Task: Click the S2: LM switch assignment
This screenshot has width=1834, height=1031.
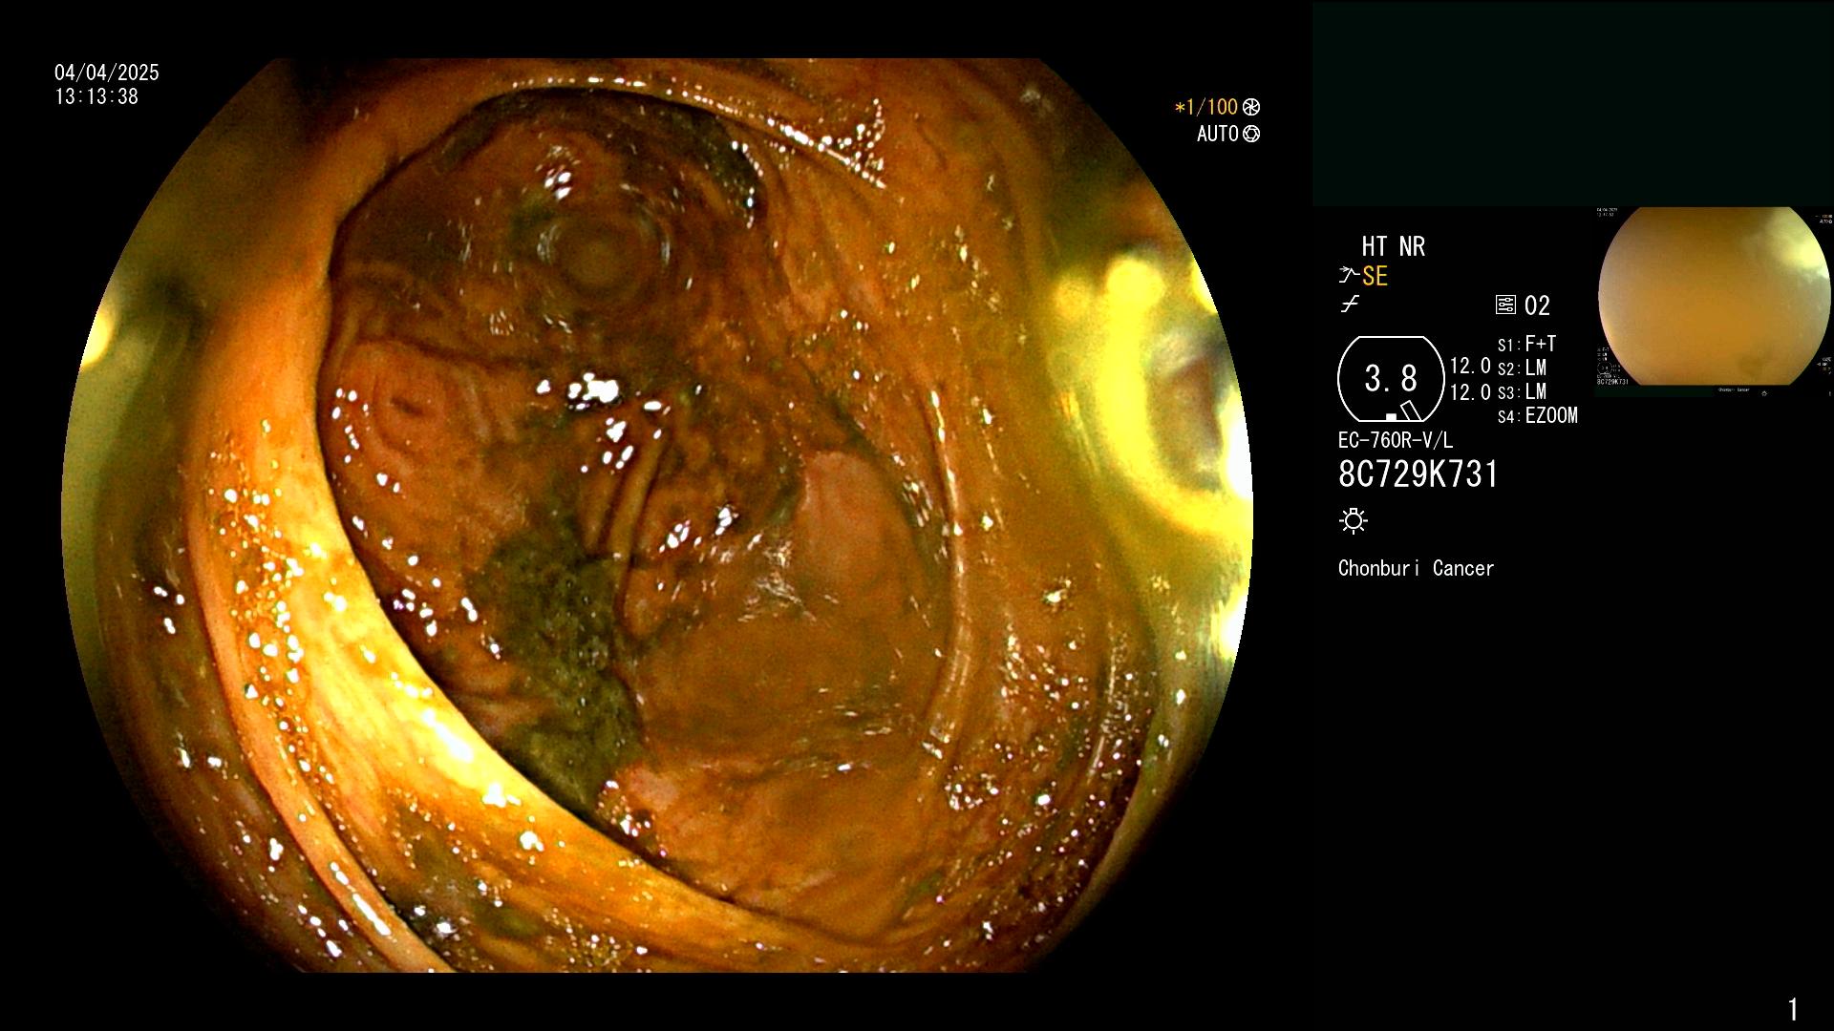Action: 1522,368
